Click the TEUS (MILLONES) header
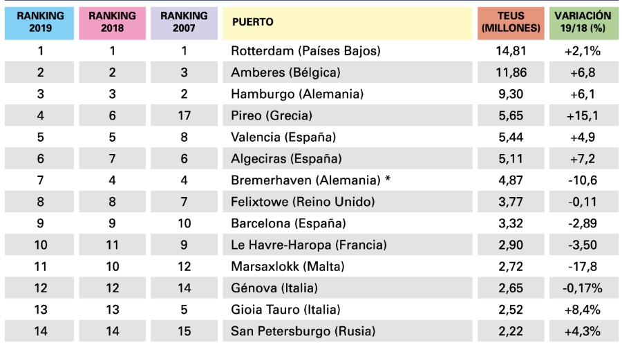622x347 pixels. coord(511,23)
